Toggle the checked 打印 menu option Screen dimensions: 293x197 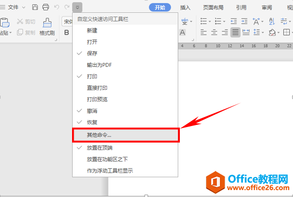125,76
